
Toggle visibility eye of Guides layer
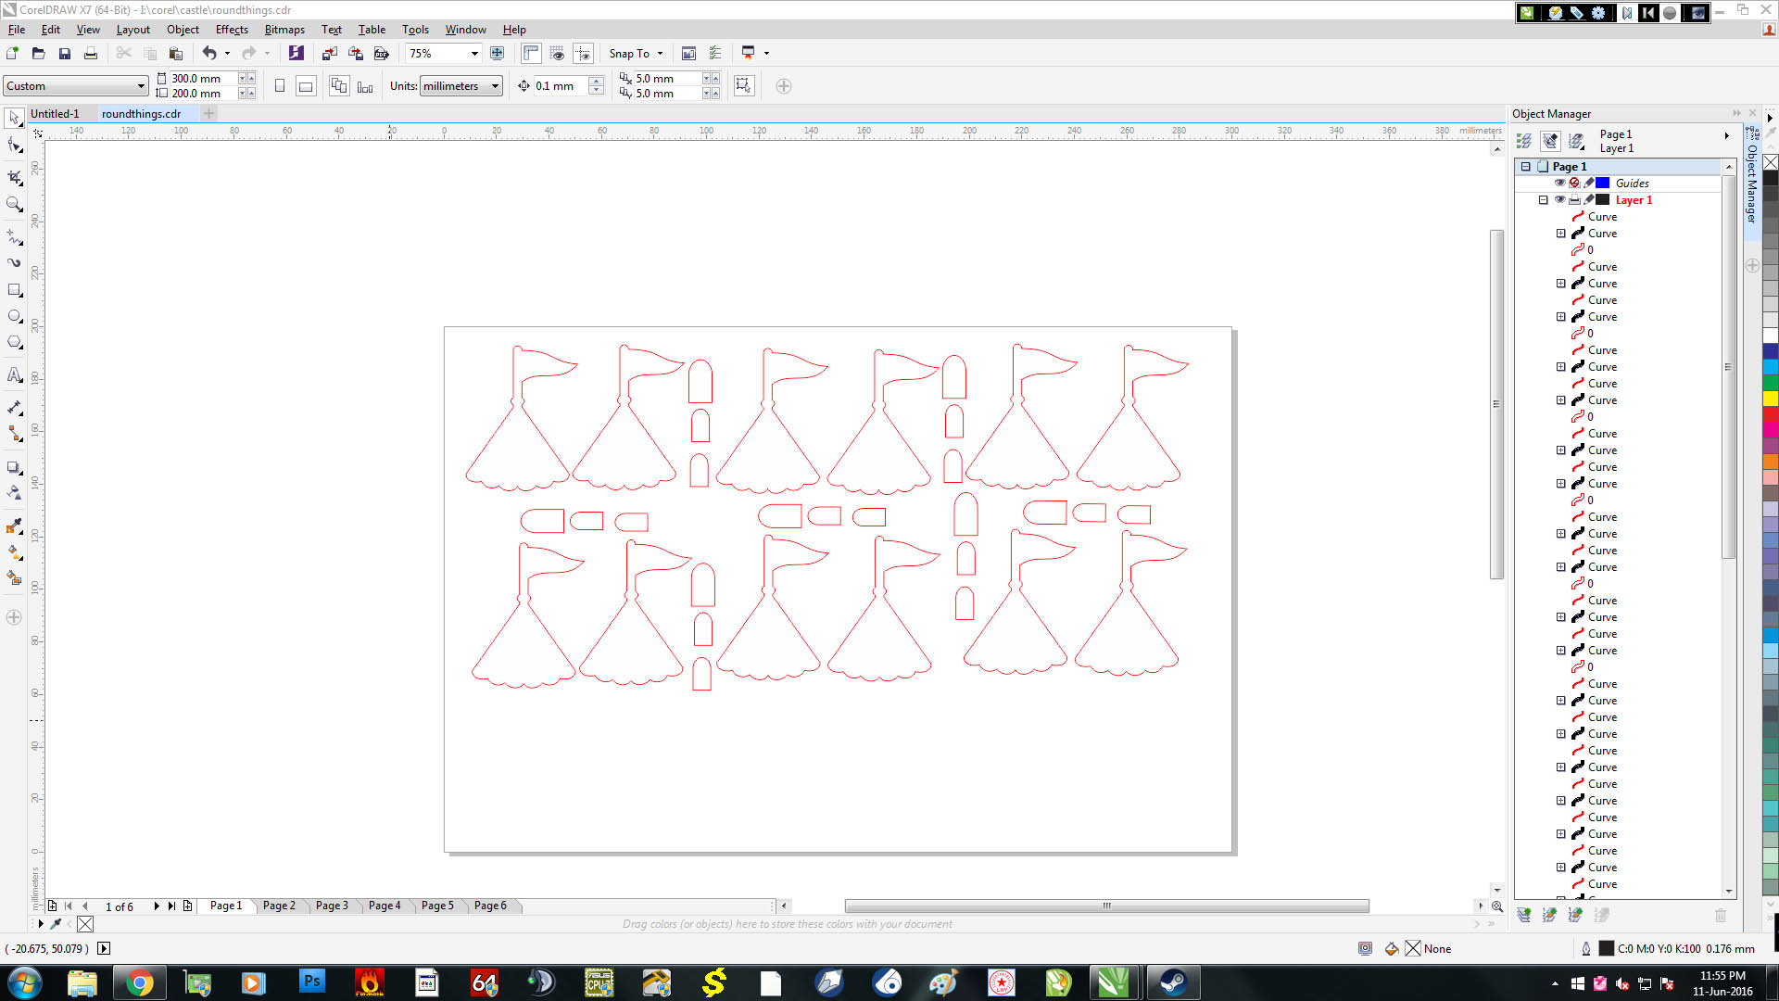tap(1559, 184)
